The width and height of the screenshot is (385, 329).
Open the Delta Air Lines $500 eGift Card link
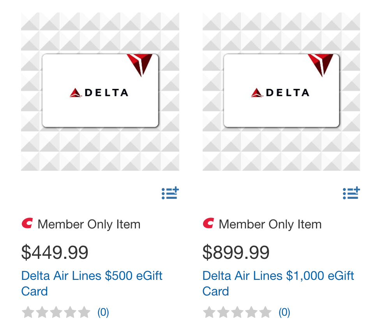pyautogui.click(x=92, y=276)
